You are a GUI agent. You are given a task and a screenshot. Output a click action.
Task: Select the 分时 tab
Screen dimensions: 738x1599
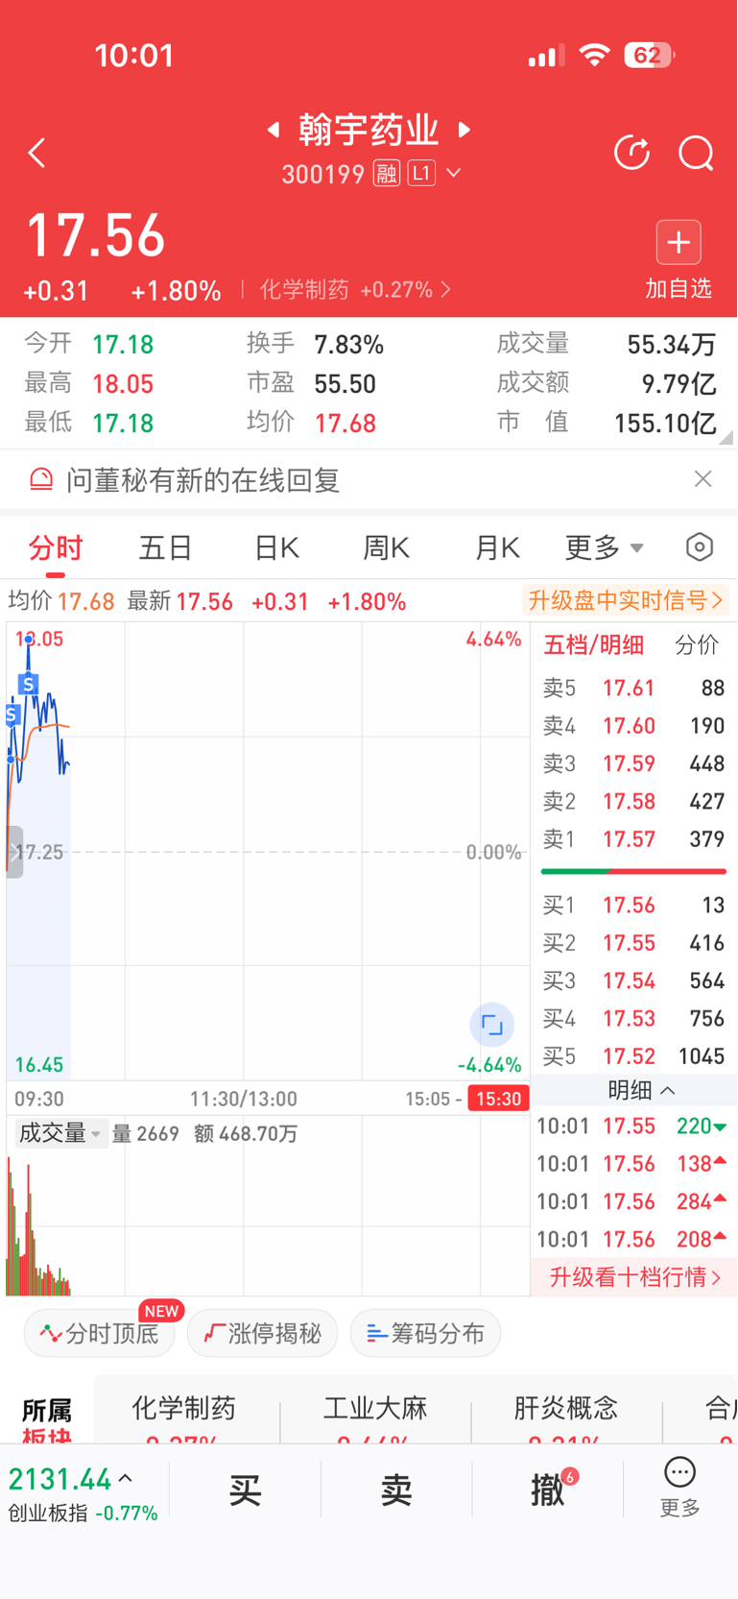tap(56, 548)
